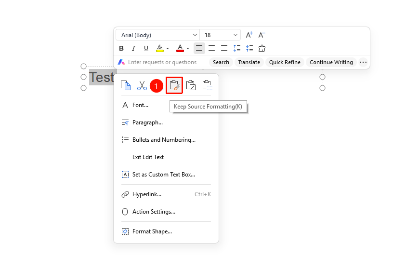Click the Quick Refine button
The image size is (419, 271).
coord(285,62)
